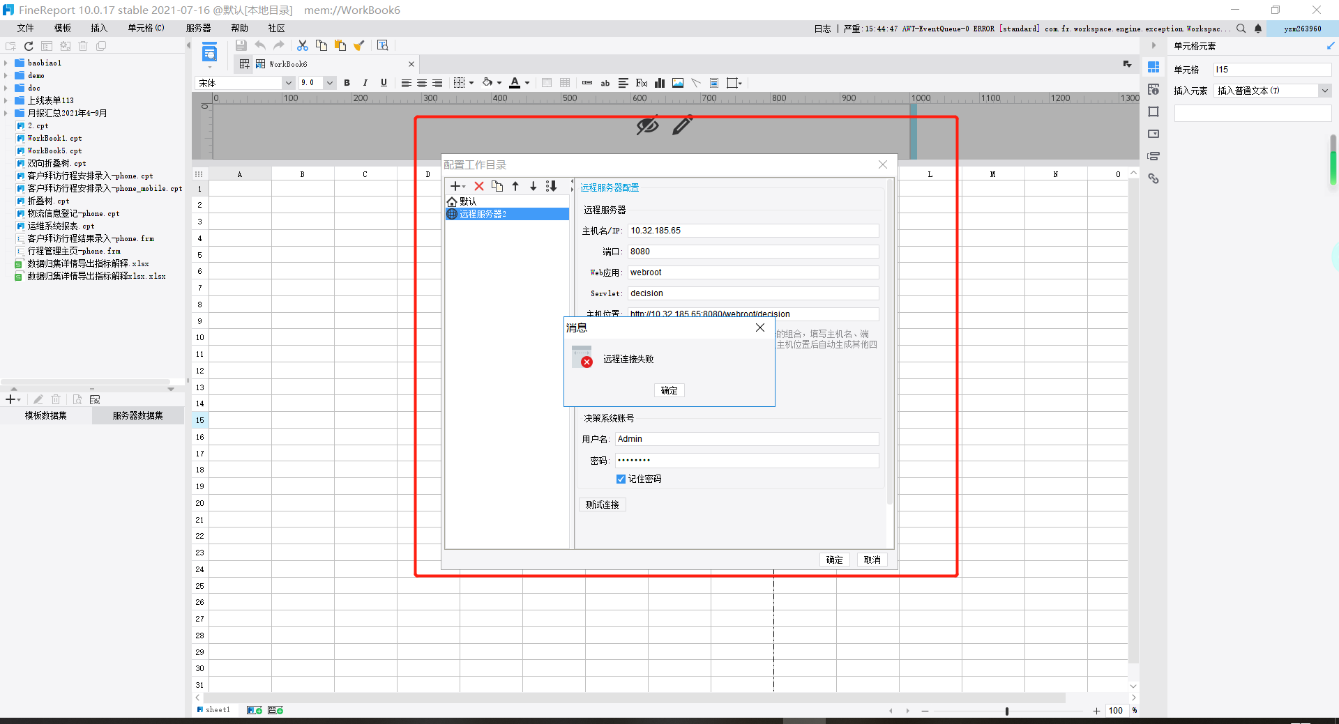This screenshot has height=724, width=1339.
Task: Toggle Italic formatting in the font toolbar
Action: (x=365, y=83)
